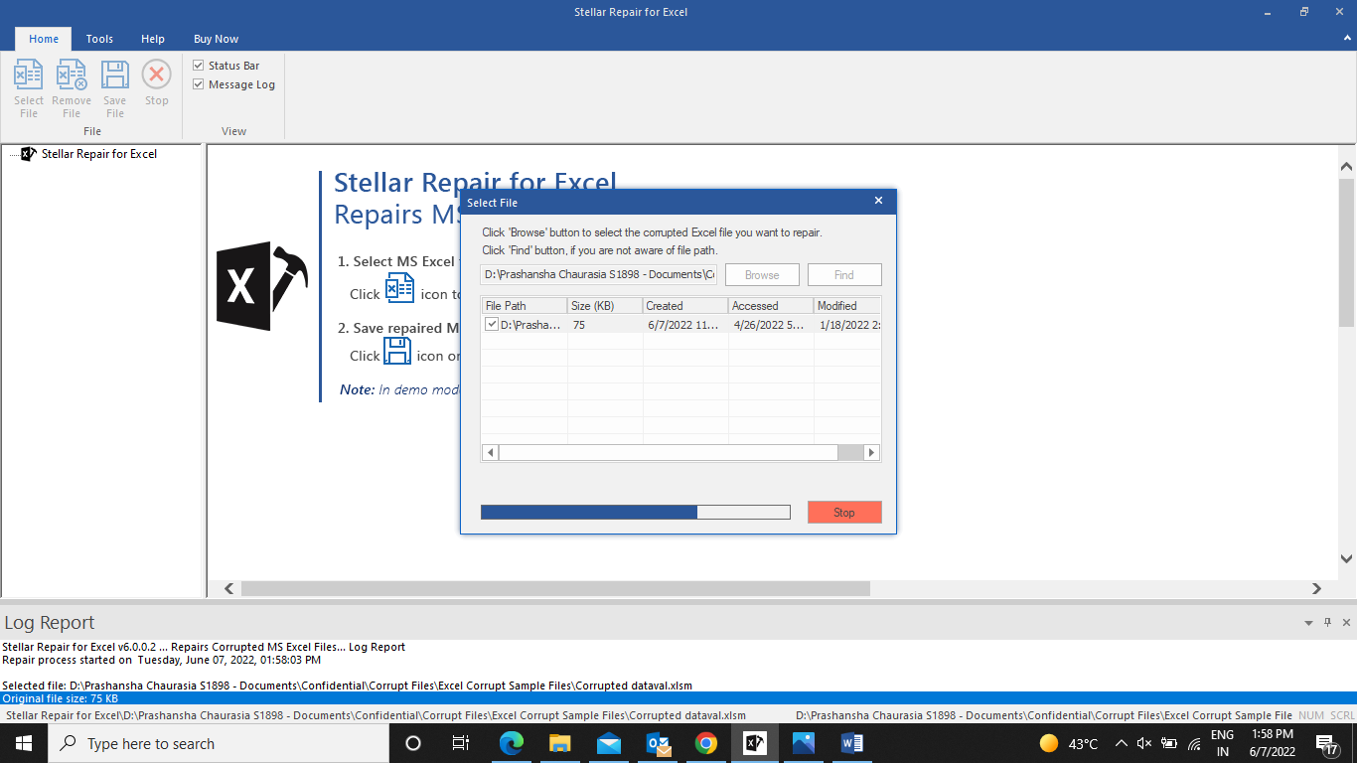Click the Wi-Fi network tray icon
Image resolution: width=1357 pixels, height=763 pixels.
(x=1194, y=743)
